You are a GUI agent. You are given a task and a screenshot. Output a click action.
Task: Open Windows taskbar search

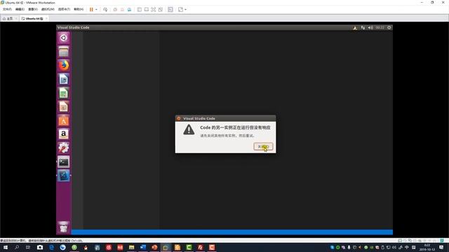(x=17, y=247)
